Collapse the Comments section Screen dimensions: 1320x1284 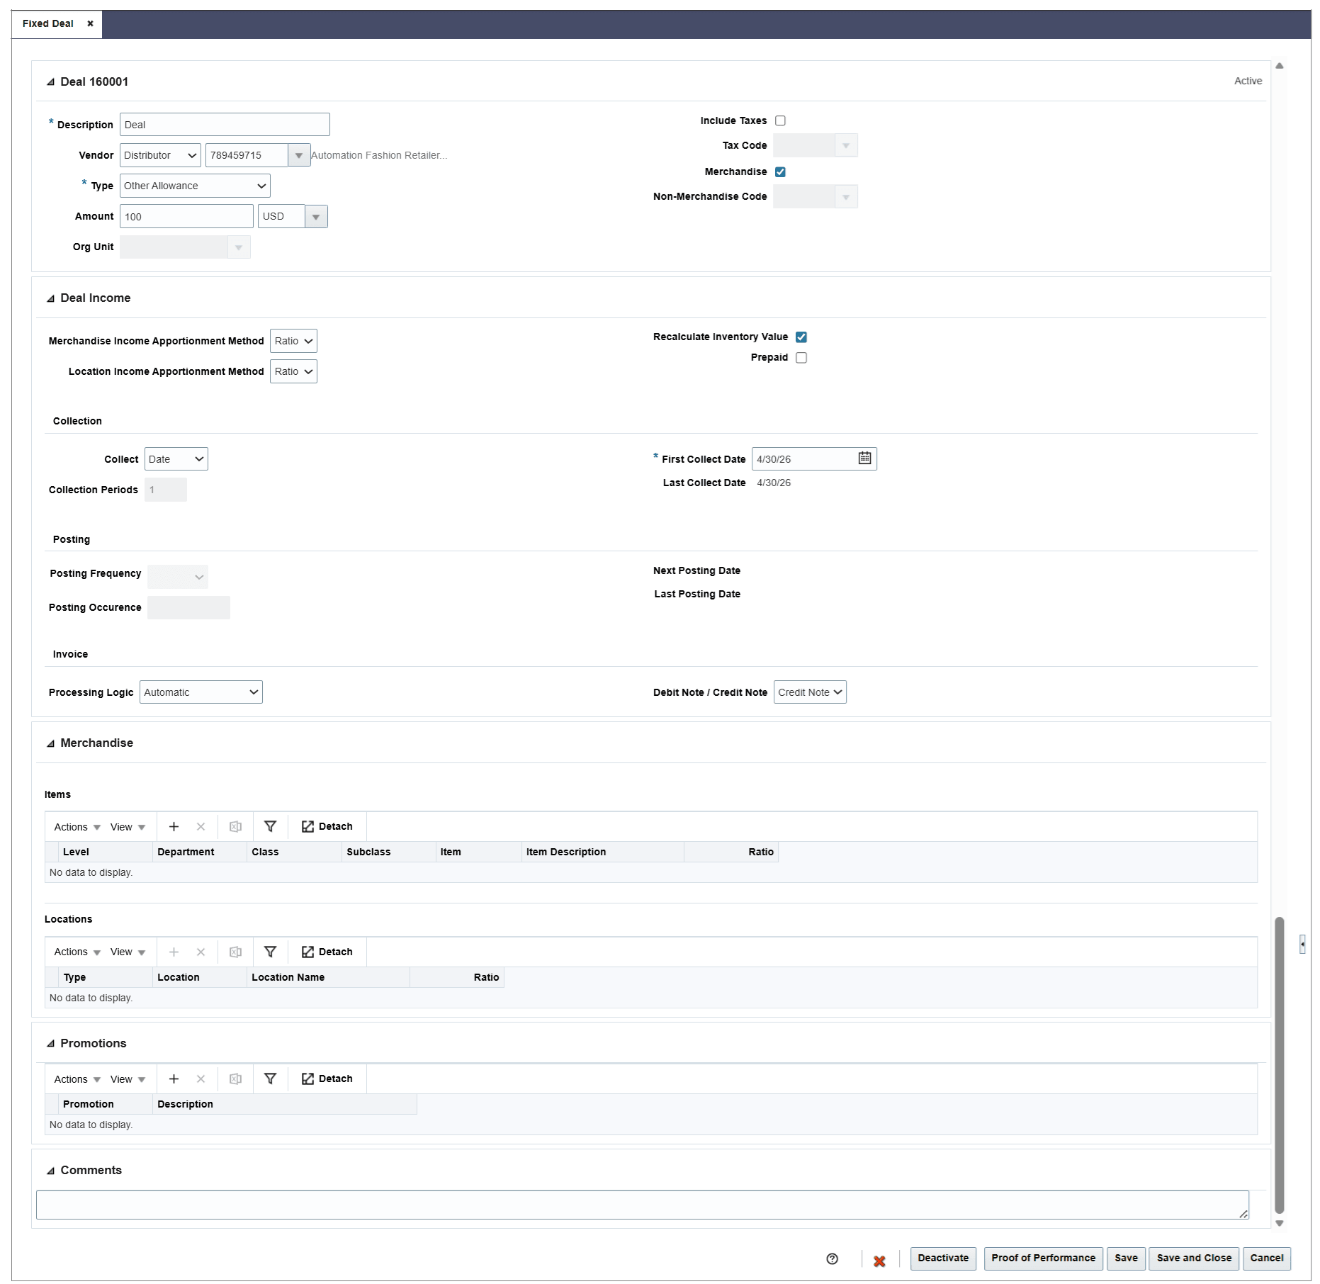tap(50, 1171)
